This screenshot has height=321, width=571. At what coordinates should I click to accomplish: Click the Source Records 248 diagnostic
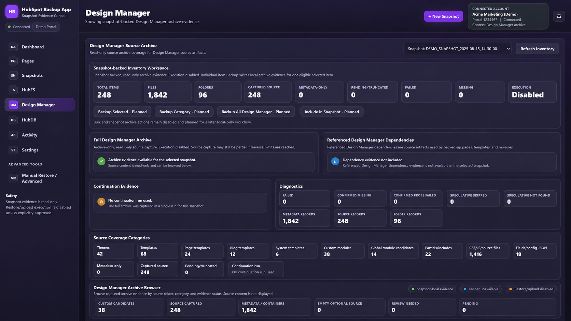coord(360,218)
